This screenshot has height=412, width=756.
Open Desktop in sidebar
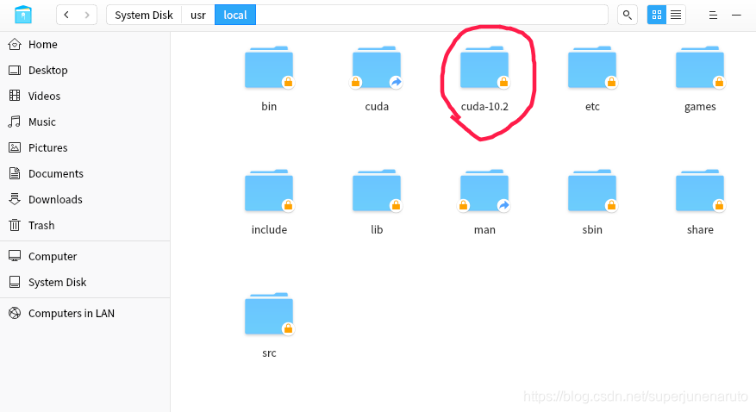tap(84, 71)
